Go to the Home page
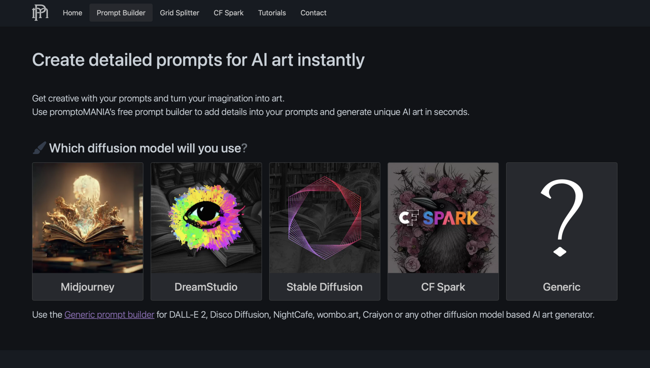650x368 pixels. [x=72, y=13]
